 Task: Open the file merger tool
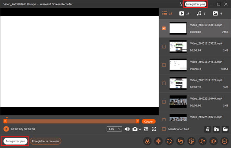181,141
